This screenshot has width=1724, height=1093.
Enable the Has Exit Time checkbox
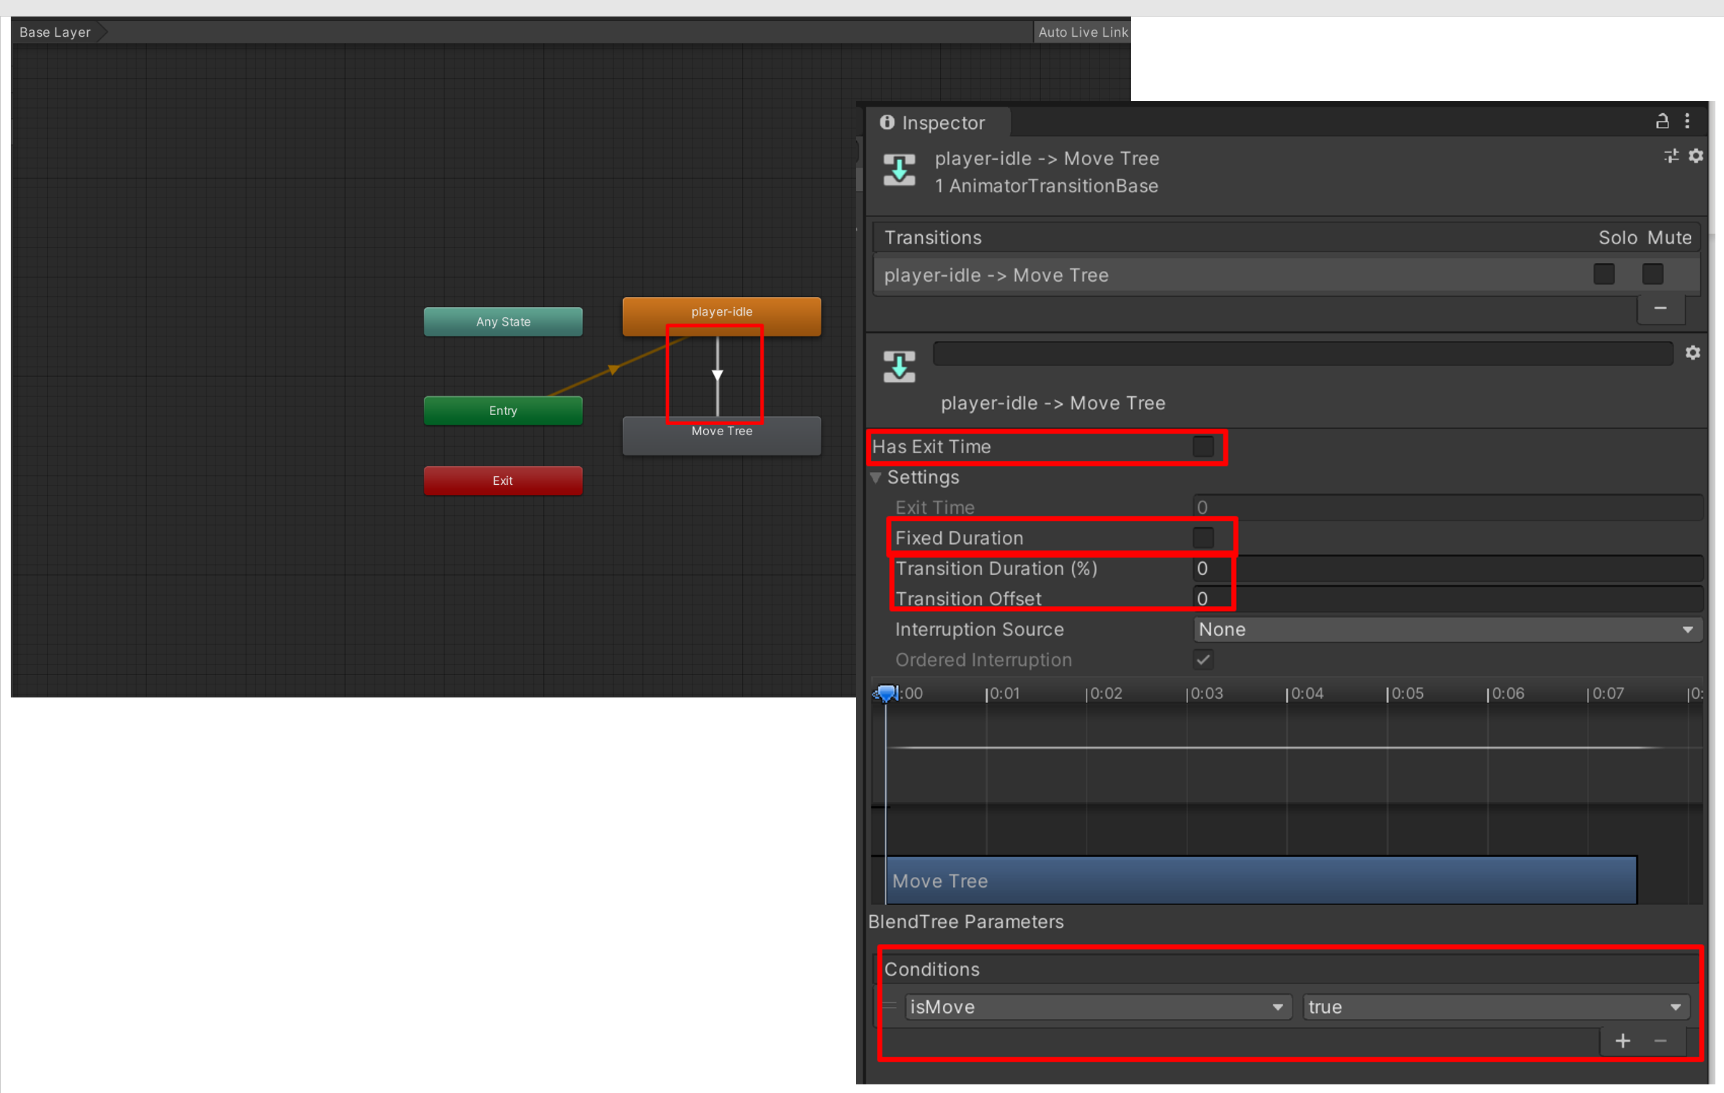pos(1202,447)
